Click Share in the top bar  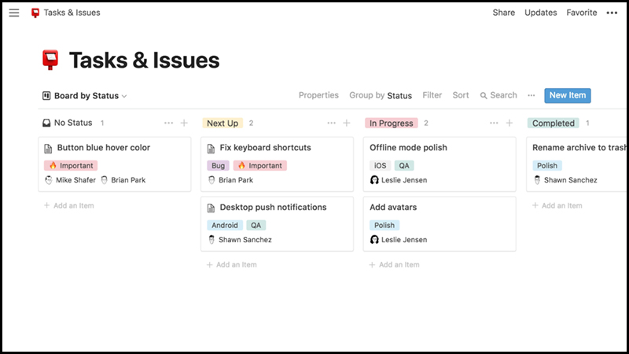504,13
